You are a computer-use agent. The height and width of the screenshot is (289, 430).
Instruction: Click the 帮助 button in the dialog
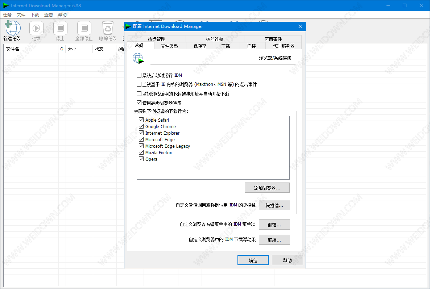(x=288, y=260)
